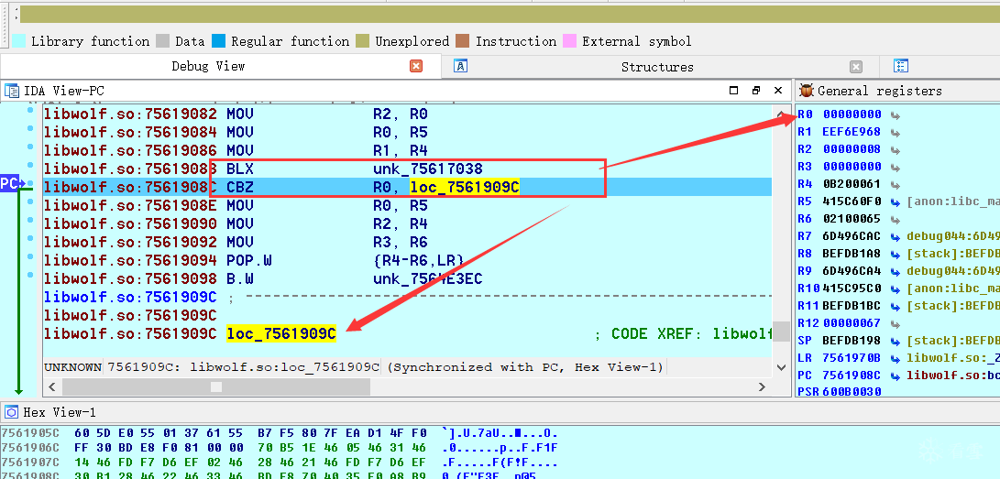Viewport: 1000px width, 479px height.
Task: Click the status line showing 7561909C sync info
Action: click(354, 367)
